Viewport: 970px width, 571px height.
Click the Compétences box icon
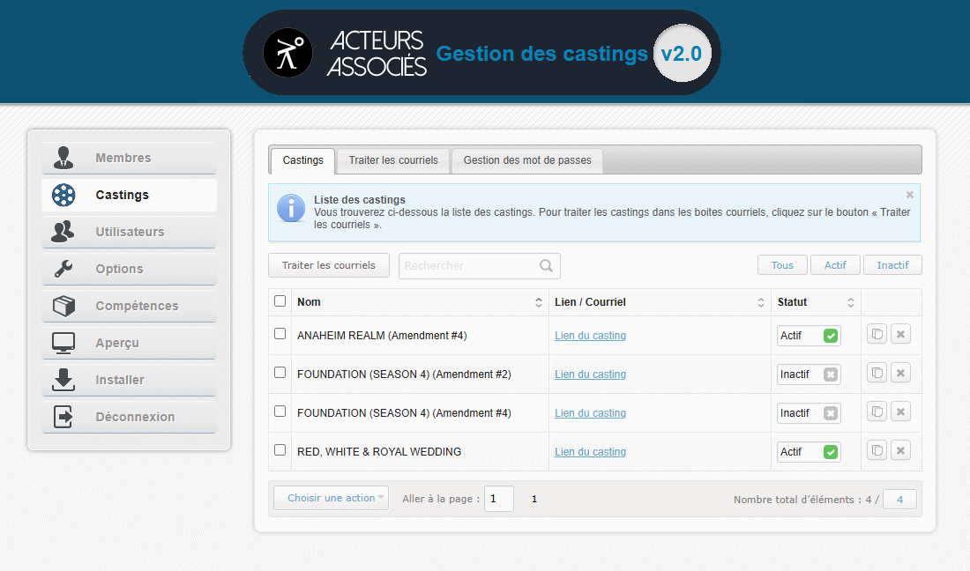pos(63,306)
